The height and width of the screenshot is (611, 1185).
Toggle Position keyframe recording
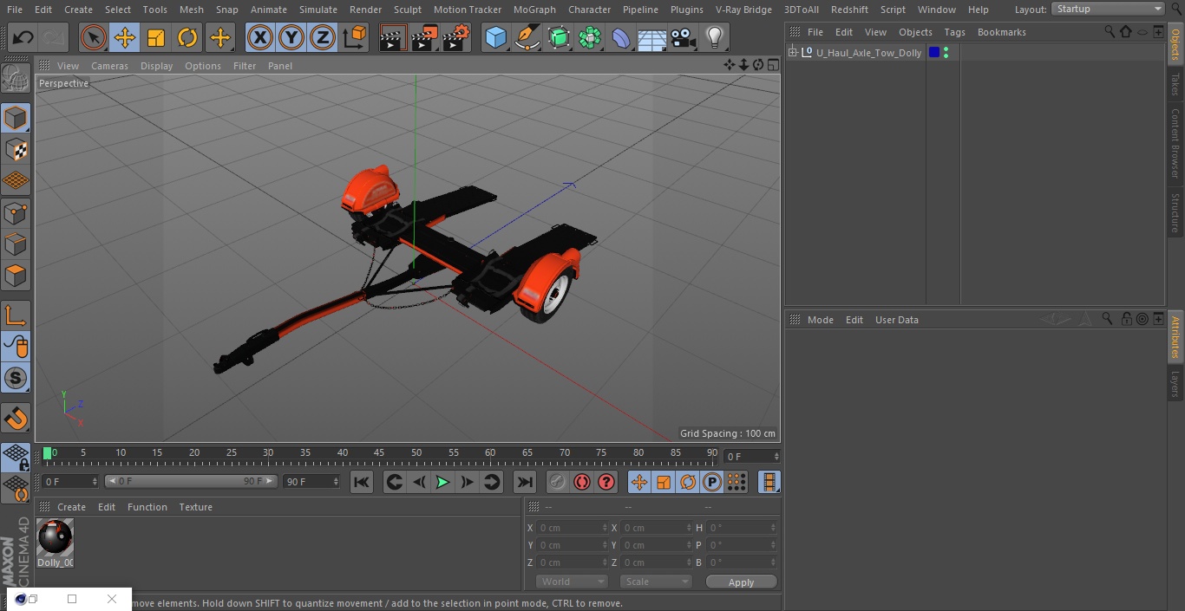tap(639, 482)
